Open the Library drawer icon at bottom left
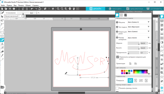 2,87
